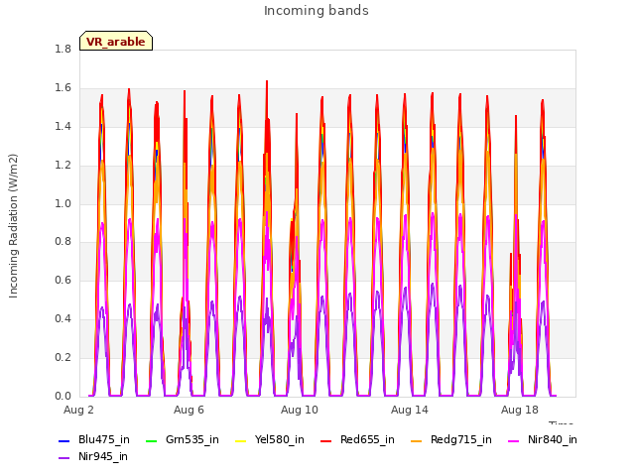Click the Nir945_in legend label
The height and width of the screenshot is (476, 635).
point(103,457)
